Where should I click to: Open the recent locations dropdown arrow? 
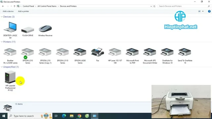11,6
